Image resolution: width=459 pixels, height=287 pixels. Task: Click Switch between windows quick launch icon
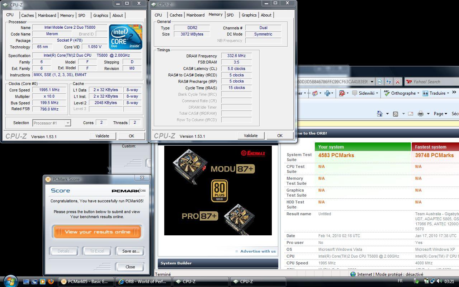(34, 282)
